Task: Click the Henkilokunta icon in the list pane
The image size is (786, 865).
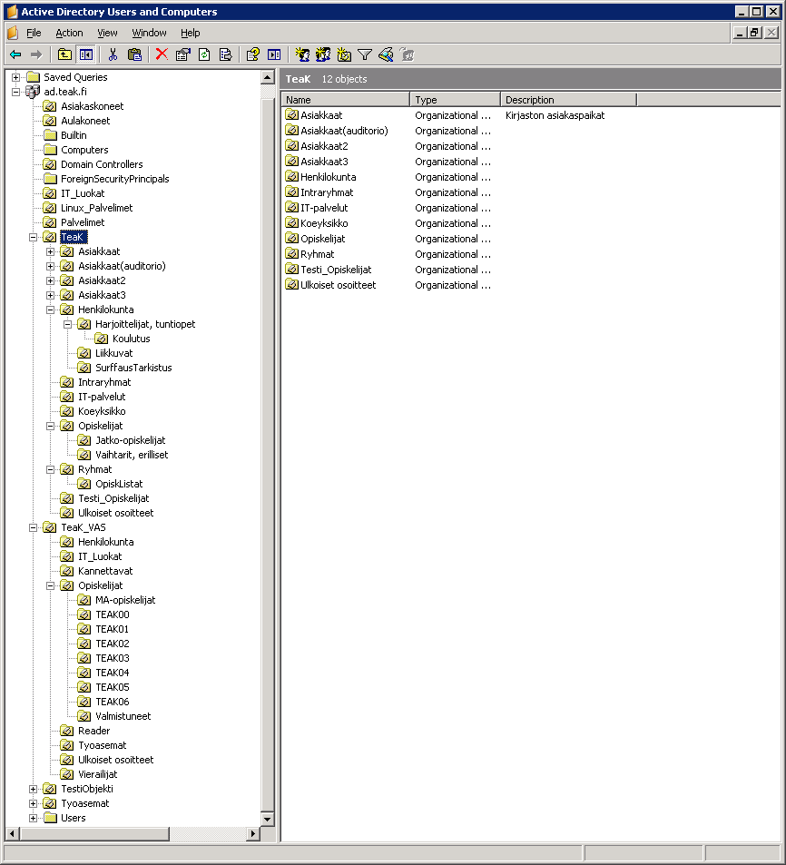Action: (x=291, y=176)
